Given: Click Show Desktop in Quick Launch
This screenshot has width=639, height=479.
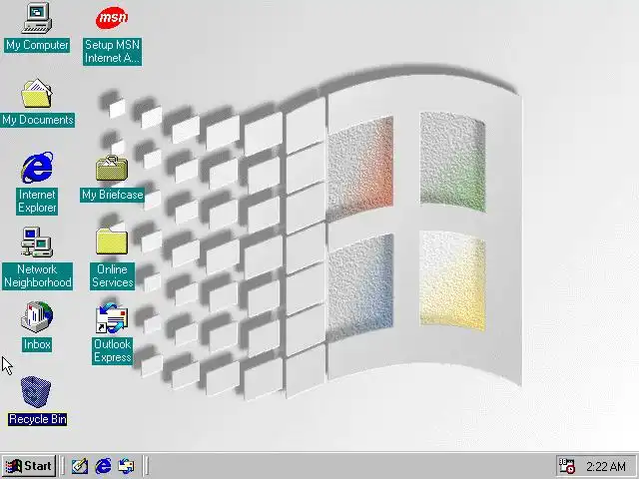Looking at the screenshot, I should click(80, 466).
